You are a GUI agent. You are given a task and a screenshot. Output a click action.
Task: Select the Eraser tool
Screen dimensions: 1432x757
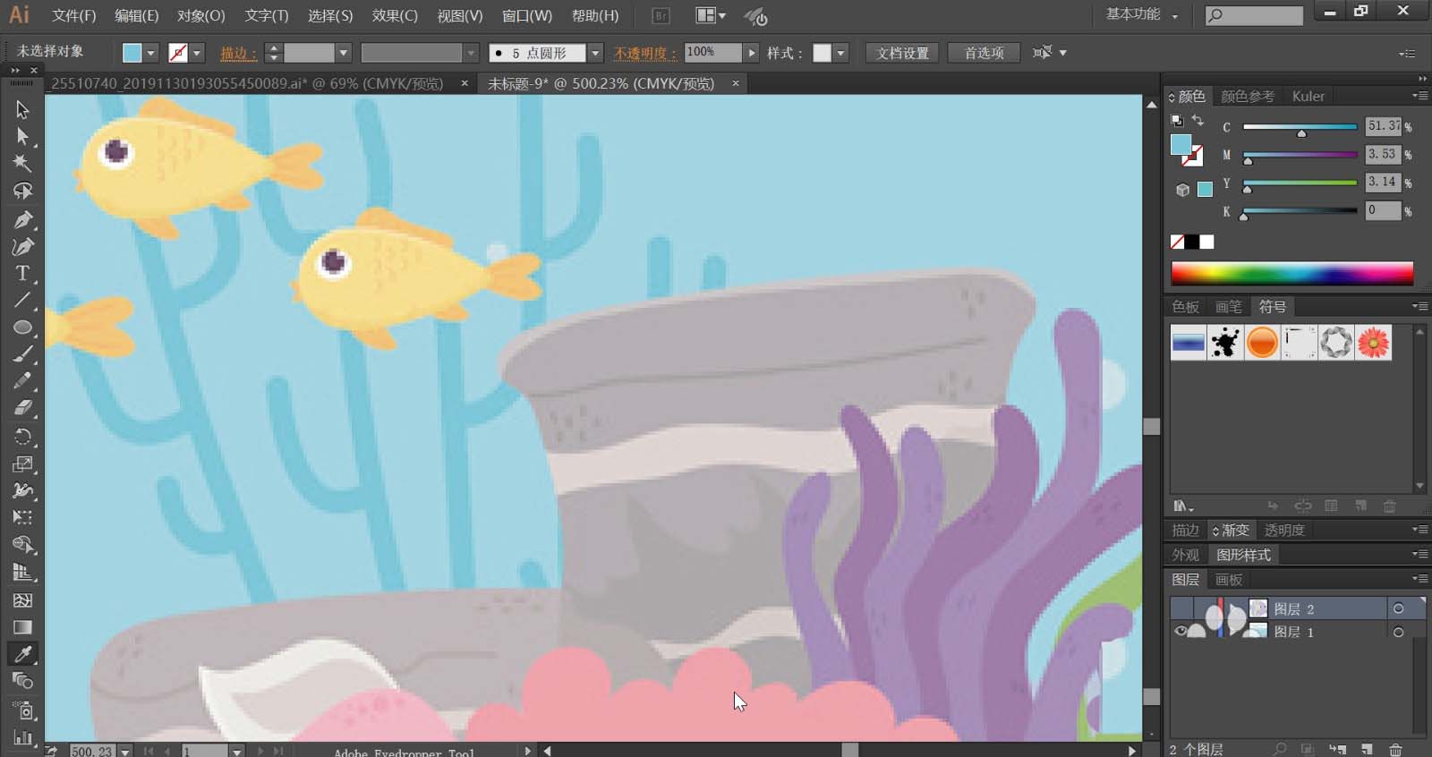(x=22, y=409)
